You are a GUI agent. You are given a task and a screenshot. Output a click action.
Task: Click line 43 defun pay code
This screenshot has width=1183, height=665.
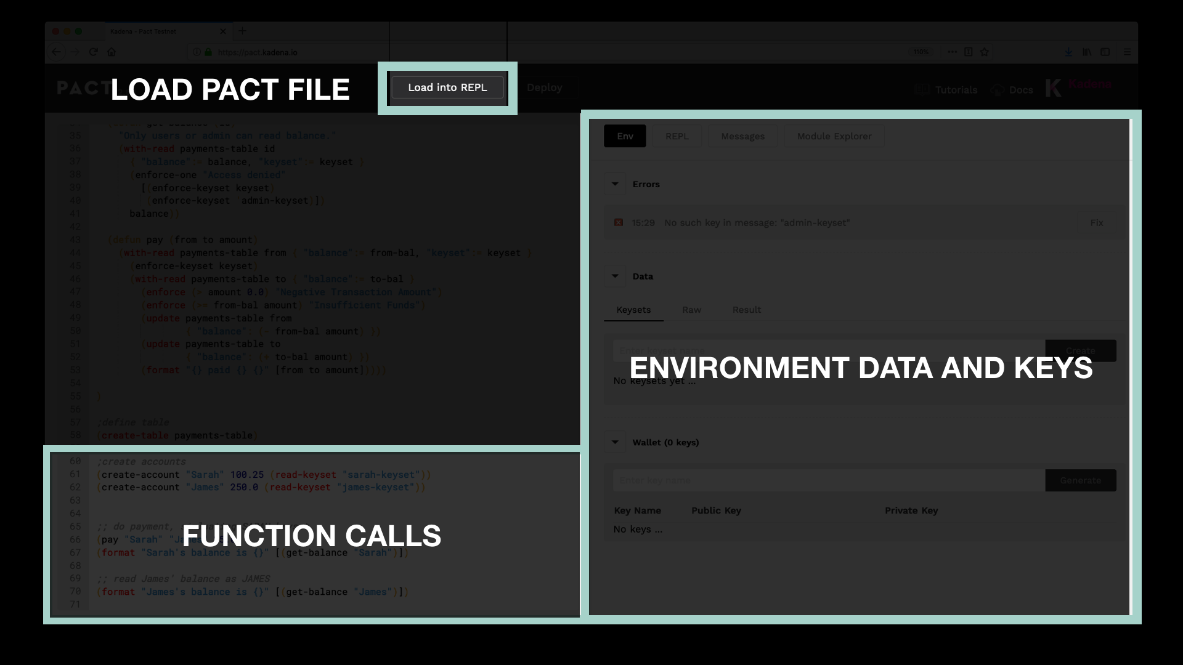(x=183, y=240)
